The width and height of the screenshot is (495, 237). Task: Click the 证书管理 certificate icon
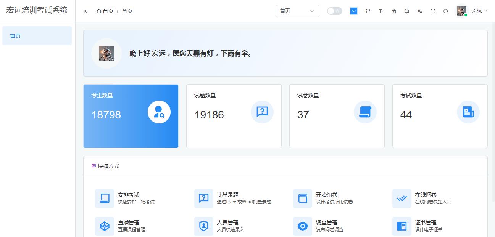(401, 226)
